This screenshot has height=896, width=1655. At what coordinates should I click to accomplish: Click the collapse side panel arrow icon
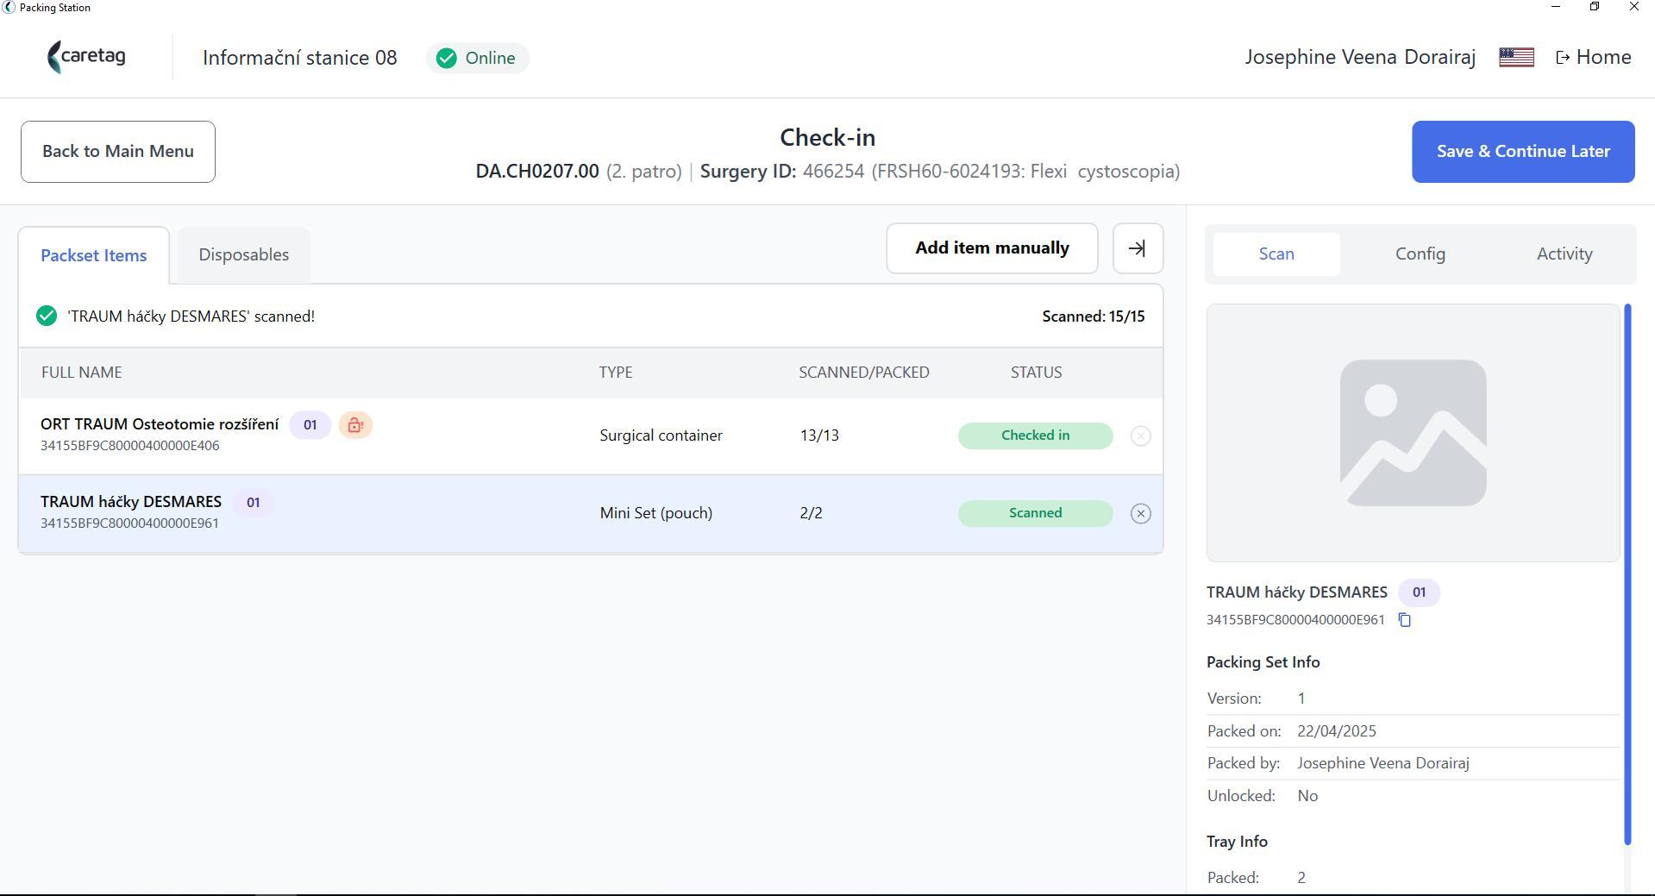click(1138, 248)
